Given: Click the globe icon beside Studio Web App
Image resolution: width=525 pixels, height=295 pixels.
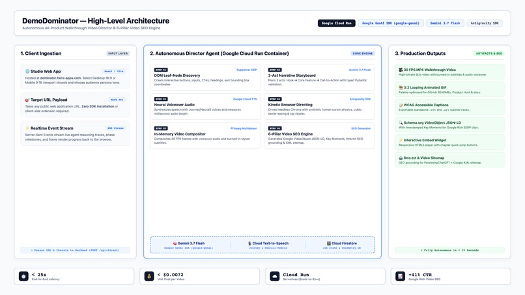Looking at the screenshot, I should pos(27,72).
